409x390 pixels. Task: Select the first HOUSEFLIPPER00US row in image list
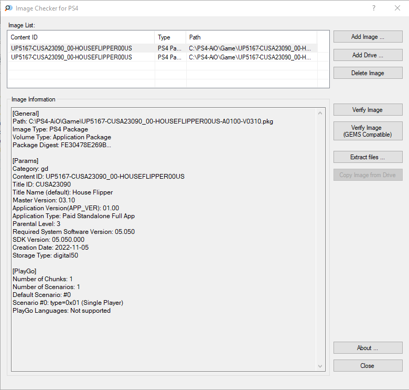coord(163,48)
